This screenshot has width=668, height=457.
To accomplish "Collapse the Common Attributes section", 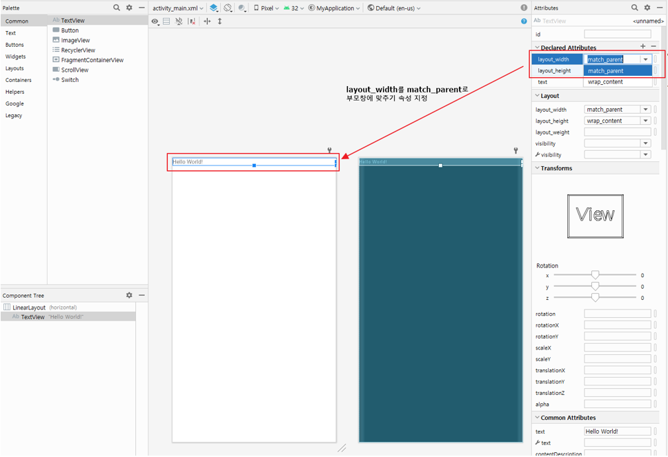I will (x=537, y=418).
